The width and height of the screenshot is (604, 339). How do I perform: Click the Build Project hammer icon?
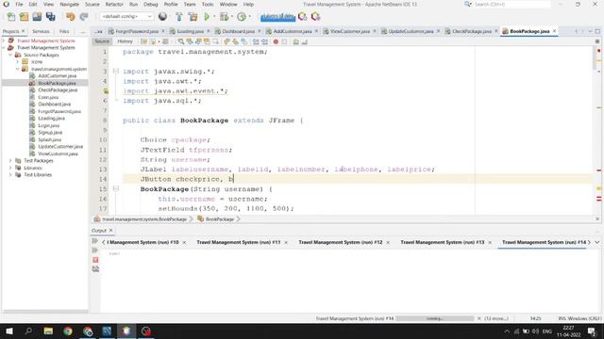tap(178, 17)
